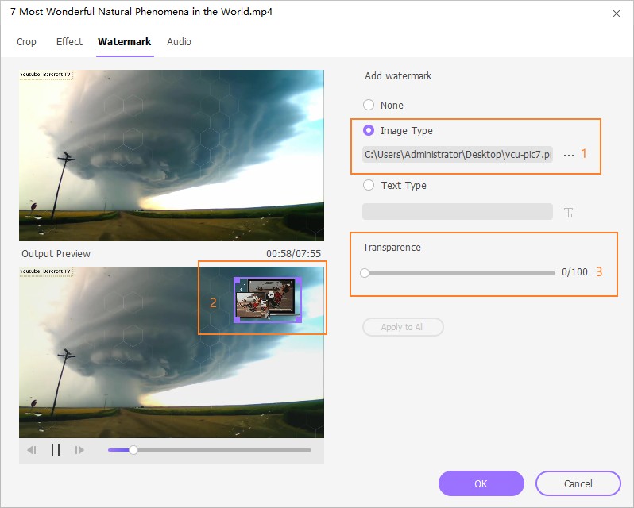Close the watermark dialog window

[x=617, y=13]
